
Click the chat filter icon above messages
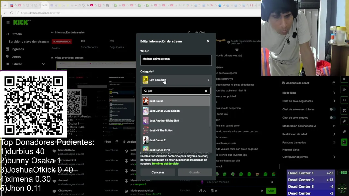pyautogui.click(x=237, y=50)
